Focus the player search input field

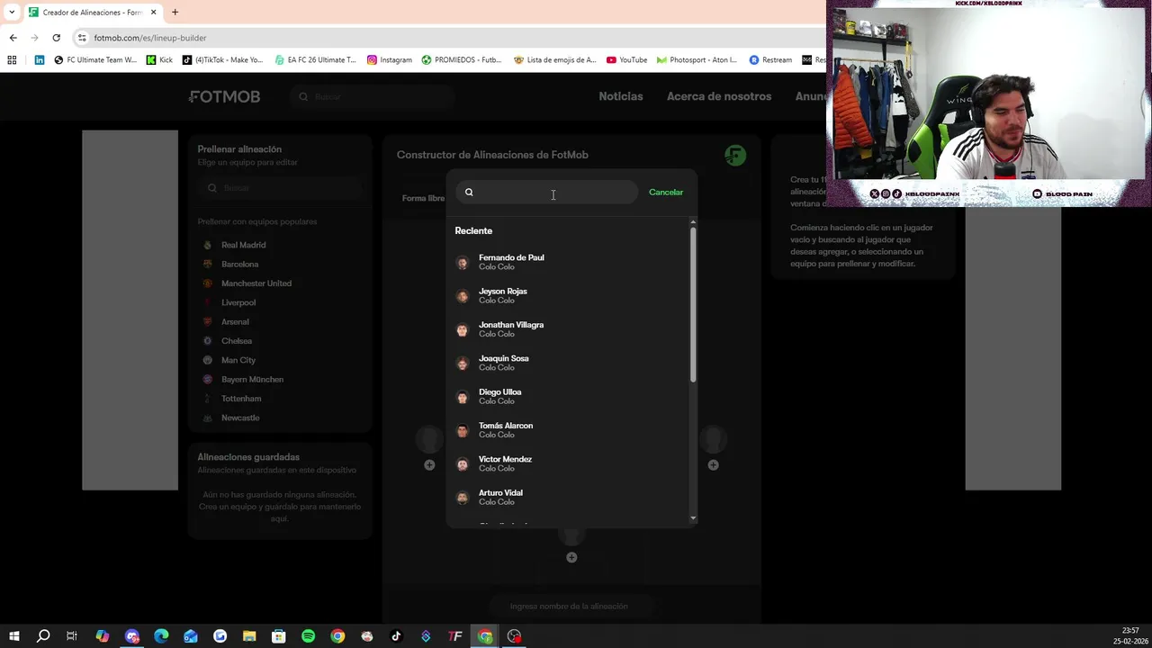[x=547, y=192]
